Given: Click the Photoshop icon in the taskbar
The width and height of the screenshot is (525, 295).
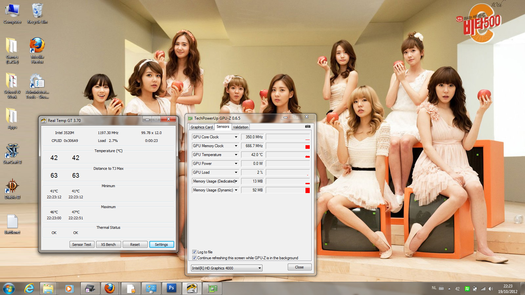Looking at the screenshot, I should [x=171, y=288].
